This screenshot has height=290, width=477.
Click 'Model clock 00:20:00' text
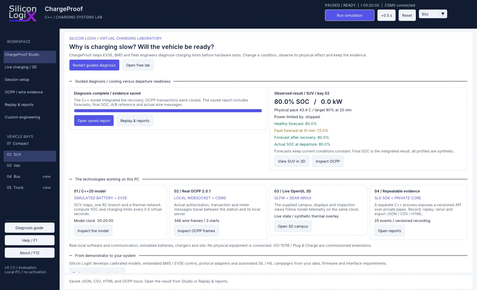point(94,221)
